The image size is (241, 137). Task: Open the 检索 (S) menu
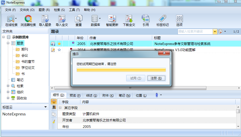(59, 10)
